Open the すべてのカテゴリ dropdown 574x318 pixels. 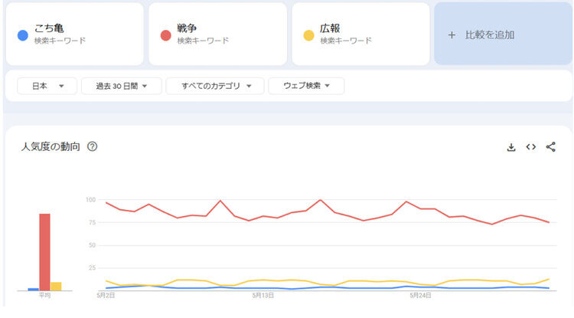click(x=214, y=86)
